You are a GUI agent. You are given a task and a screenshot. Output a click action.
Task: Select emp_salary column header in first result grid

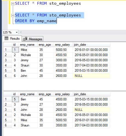pos(63,45)
